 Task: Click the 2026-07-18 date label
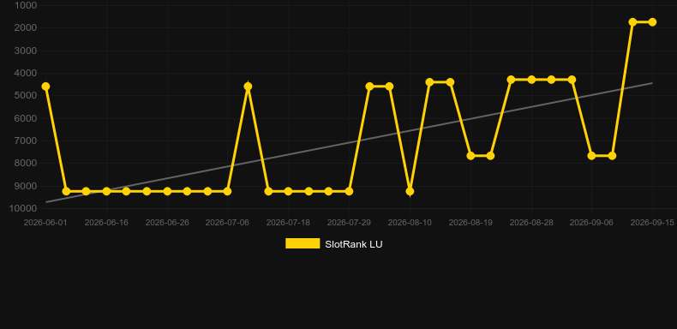[x=288, y=223]
